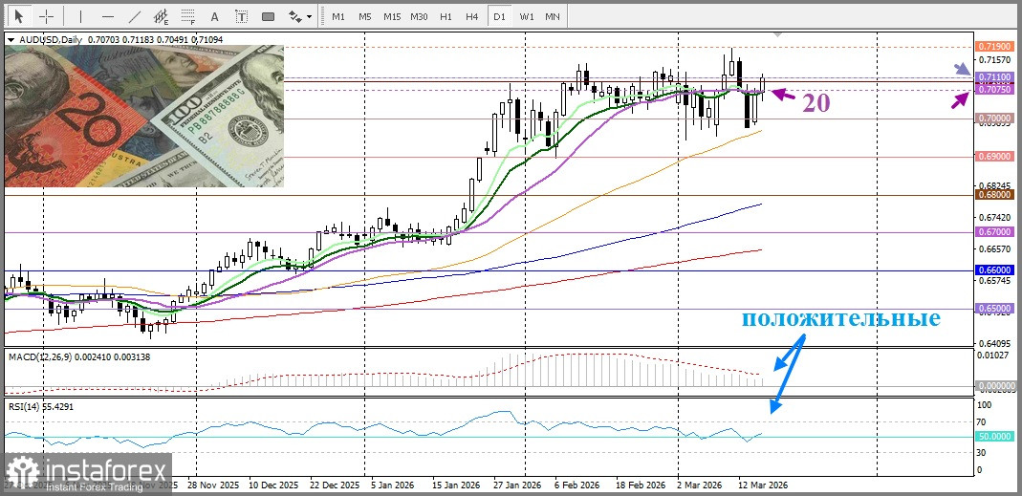
Task: Pick the horizontal line drawing tool
Action: [107, 16]
